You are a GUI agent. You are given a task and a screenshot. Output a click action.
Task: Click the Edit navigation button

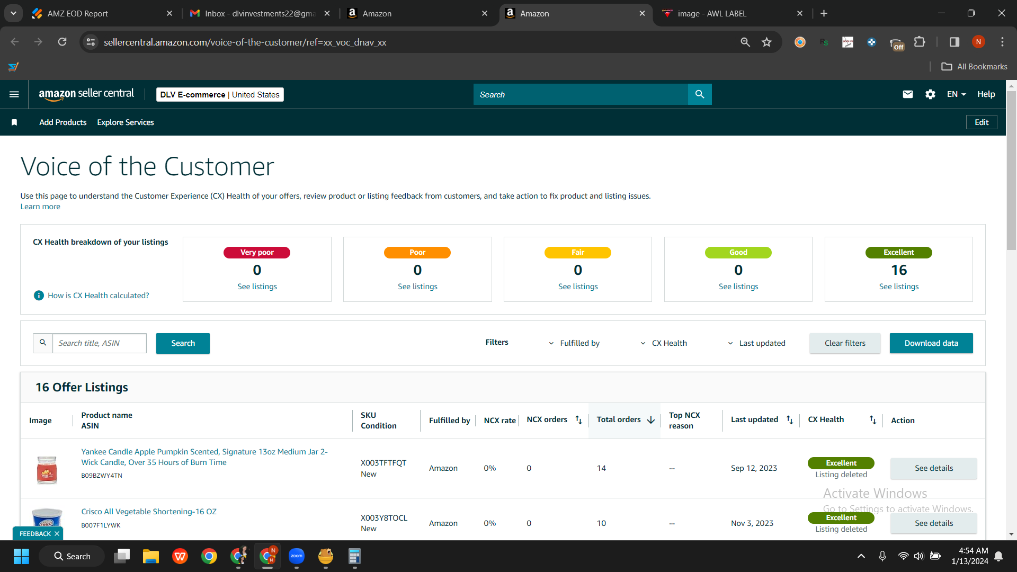[x=982, y=122]
